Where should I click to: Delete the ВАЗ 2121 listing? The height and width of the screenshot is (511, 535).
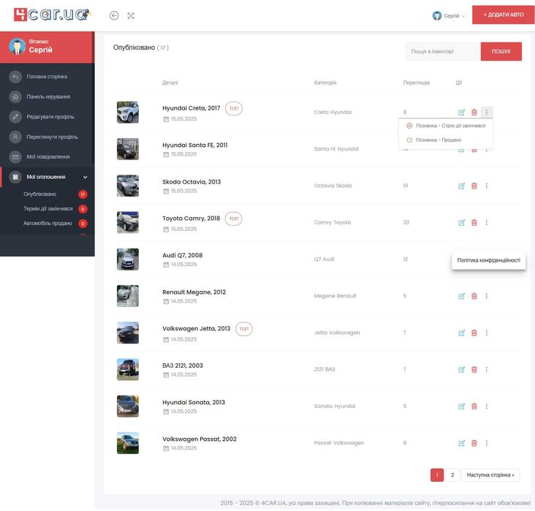pyautogui.click(x=474, y=370)
